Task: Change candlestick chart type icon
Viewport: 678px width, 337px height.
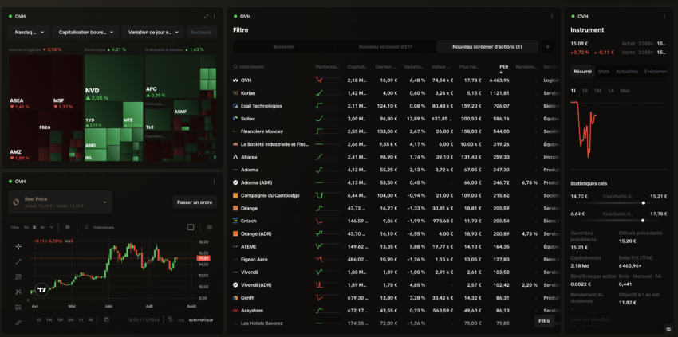Action: point(68,227)
